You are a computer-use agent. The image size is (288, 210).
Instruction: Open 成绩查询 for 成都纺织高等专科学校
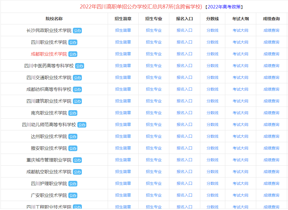pos(271,89)
